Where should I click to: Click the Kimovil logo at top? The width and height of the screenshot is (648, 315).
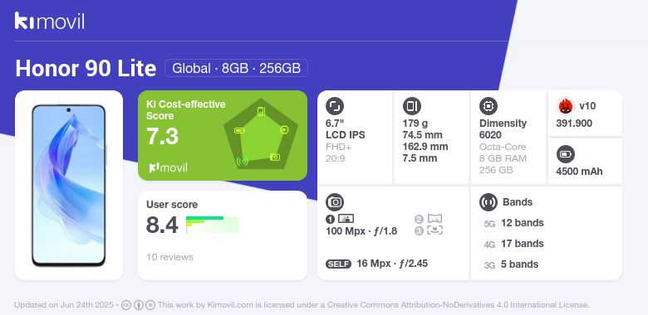[x=50, y=21]
